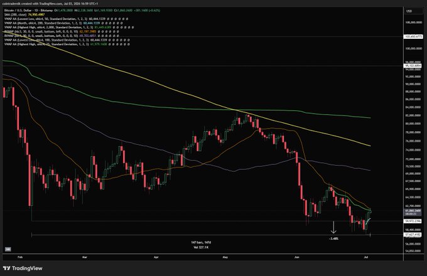Click the Jul label on time axis
The width and height of the screenshot is (427, 276).
365,257
